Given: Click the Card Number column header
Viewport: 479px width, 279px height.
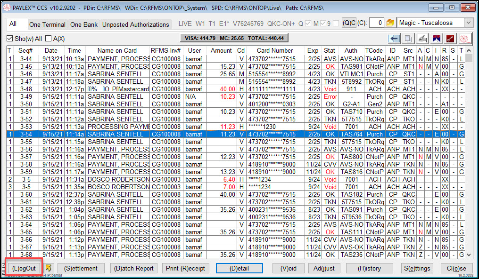Looking at the screenshot, I should point(275,51).
